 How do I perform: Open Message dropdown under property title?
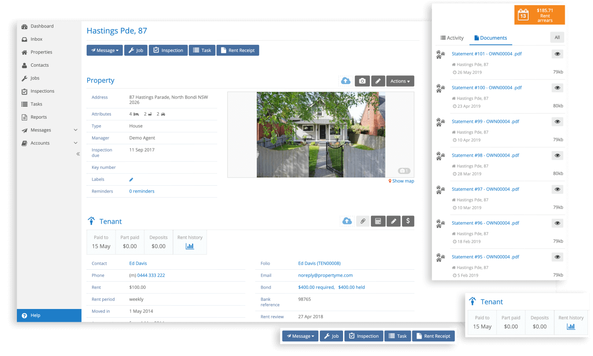(x=104, y=50)
